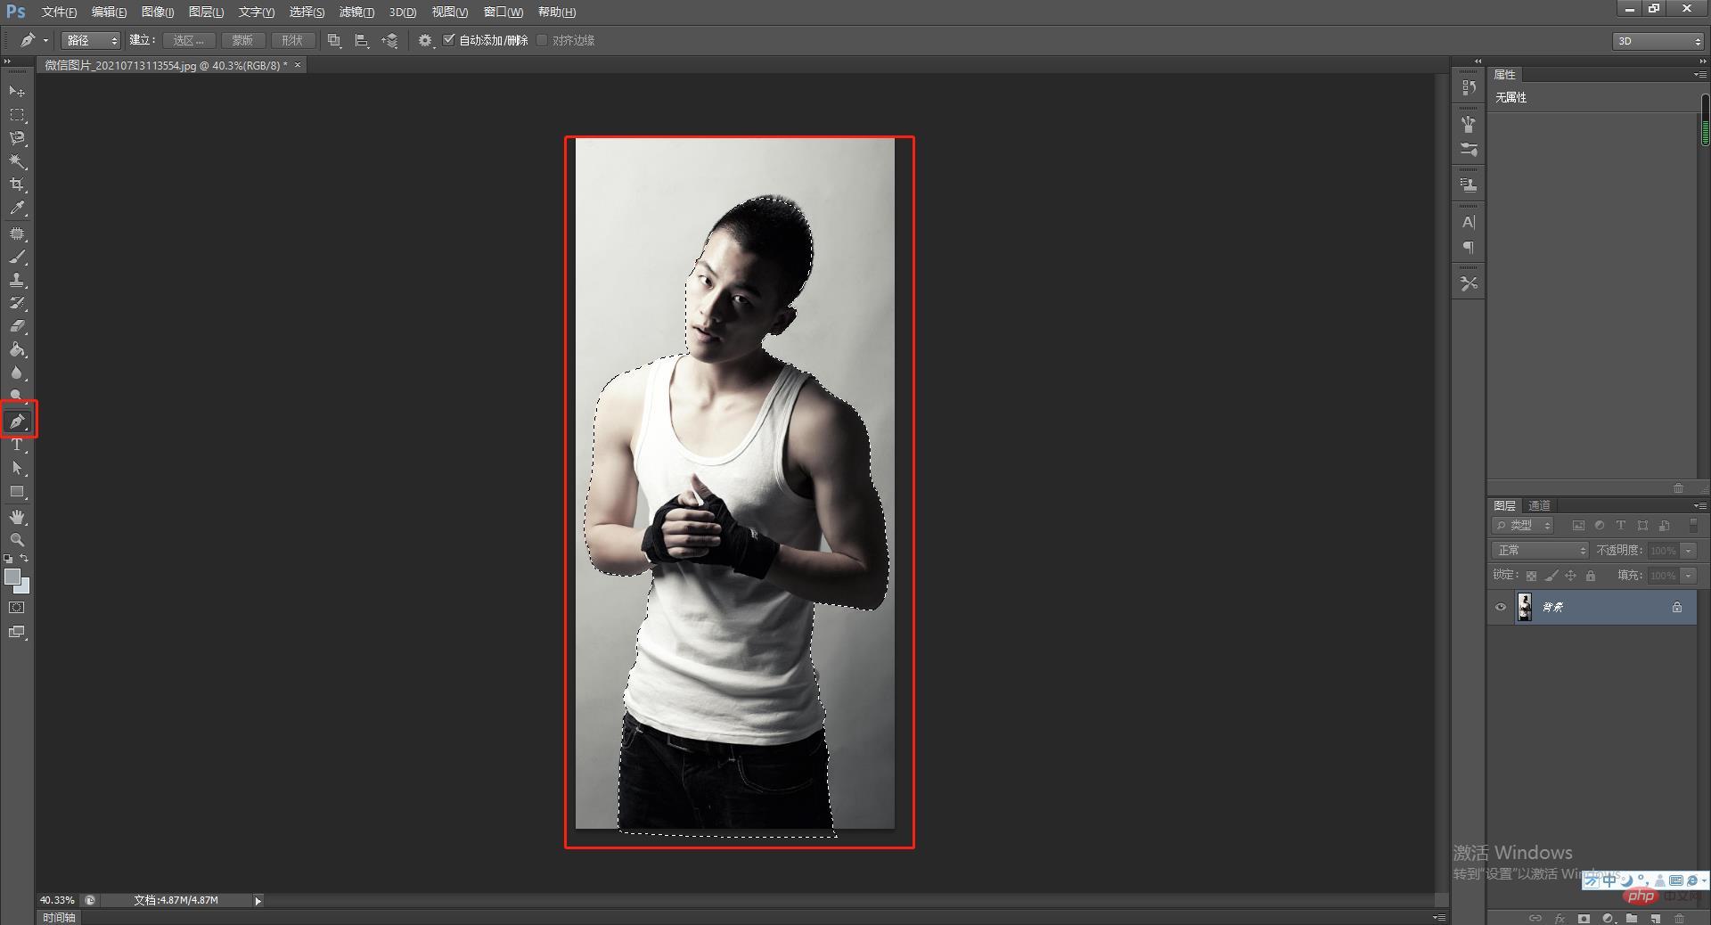Image resolution: width=1711 pixels, height=925 pixels.
Task: Open the Pen tool preset picker arrow
Action: pyautogui.click(x=46, y=40)
